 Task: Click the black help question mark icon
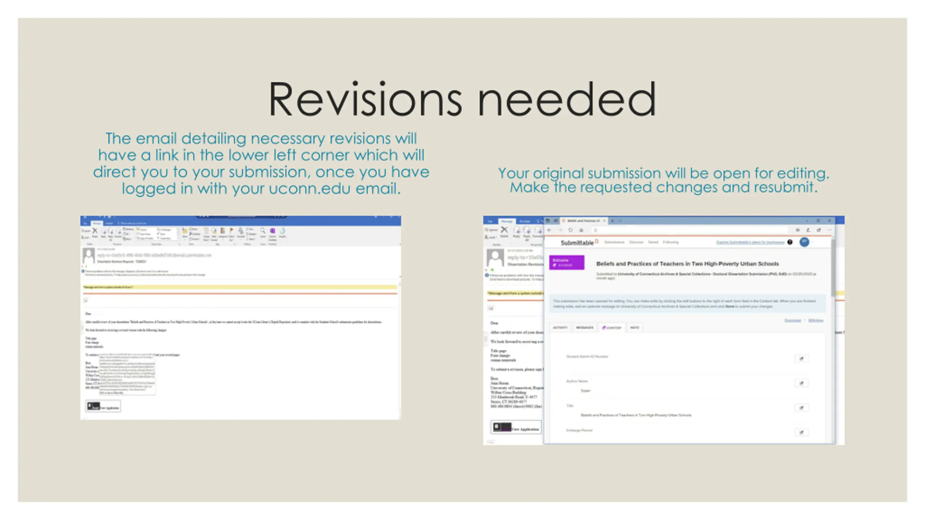coord(790,242)
